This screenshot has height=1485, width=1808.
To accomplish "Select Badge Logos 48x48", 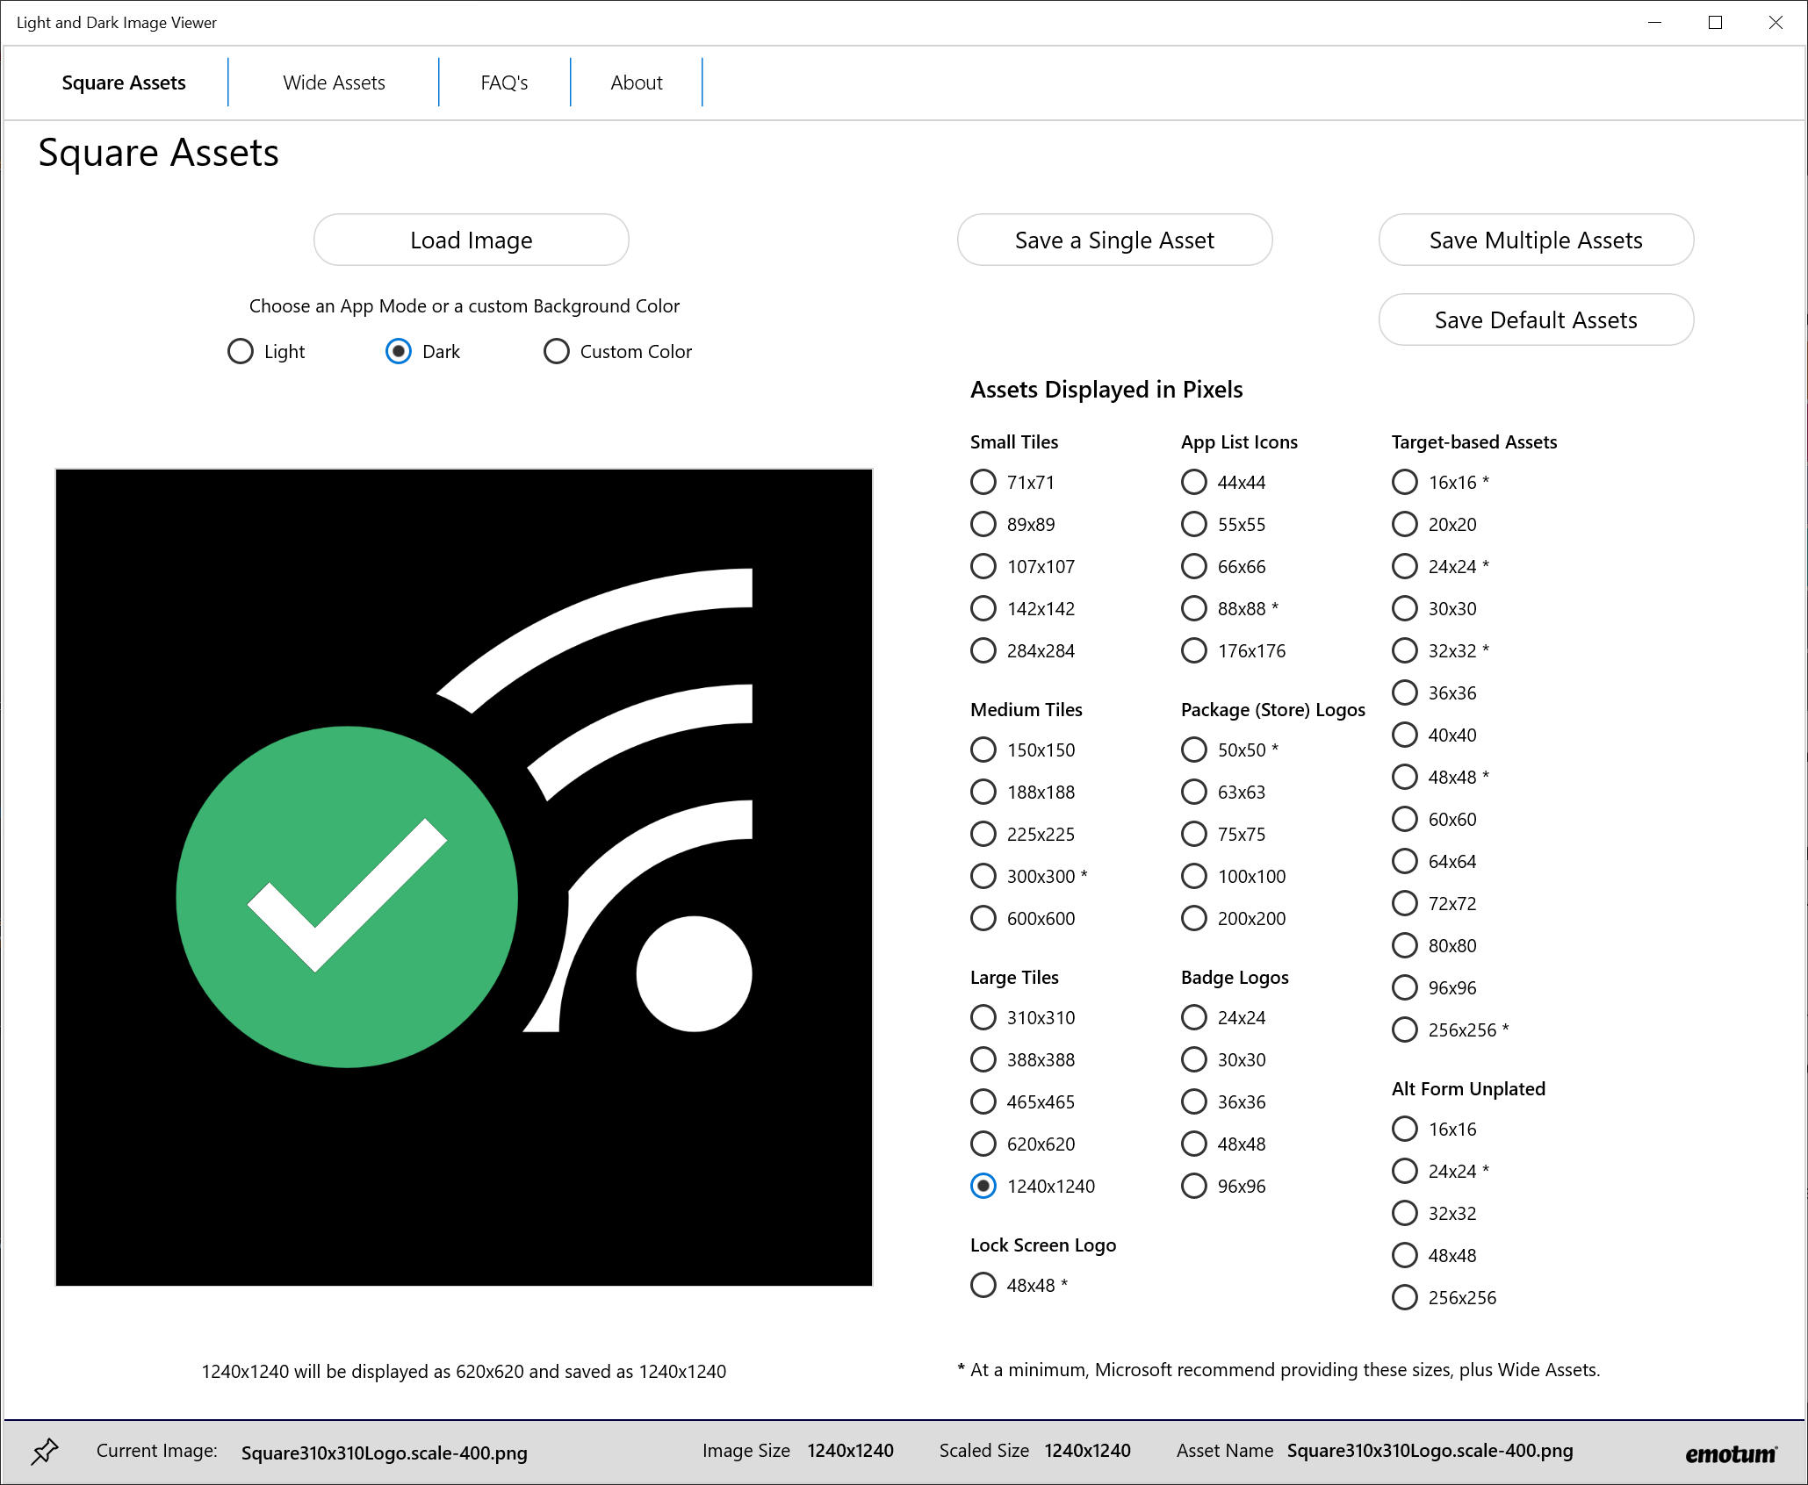I will [x=1223, y=1144].
